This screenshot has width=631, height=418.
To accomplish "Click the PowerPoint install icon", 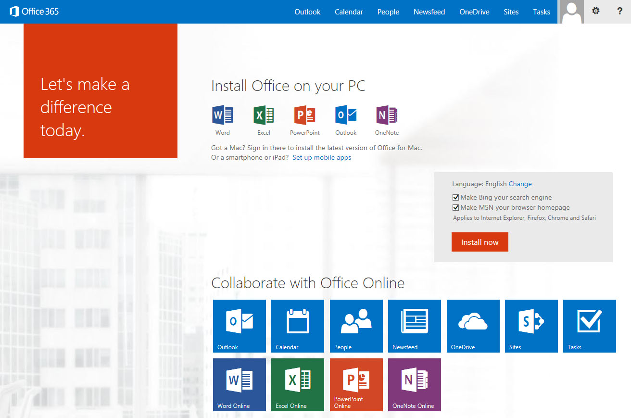I will pyautogui.click(x=305, y=115).
